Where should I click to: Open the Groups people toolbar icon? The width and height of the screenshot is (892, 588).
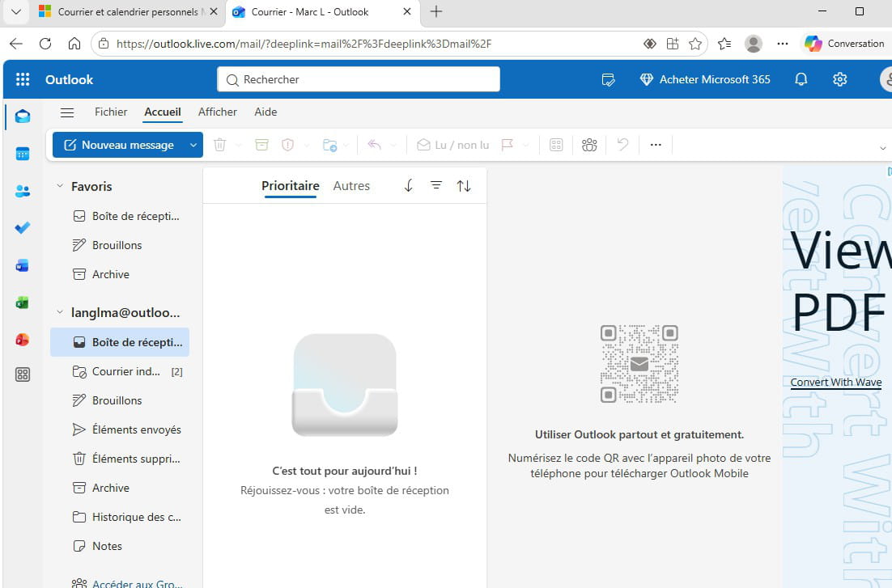point(589,145)
